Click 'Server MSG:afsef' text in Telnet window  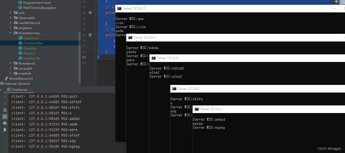166,77
